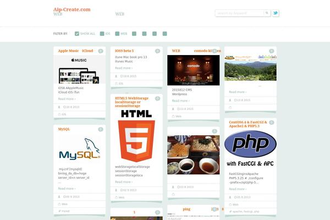
Task: Toggle the last checkbox in filter row
Action: [x=165, y=34]
